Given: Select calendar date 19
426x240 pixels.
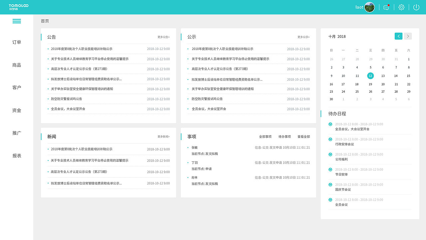Looking at the screenshot, I should [x=370, y=84].
